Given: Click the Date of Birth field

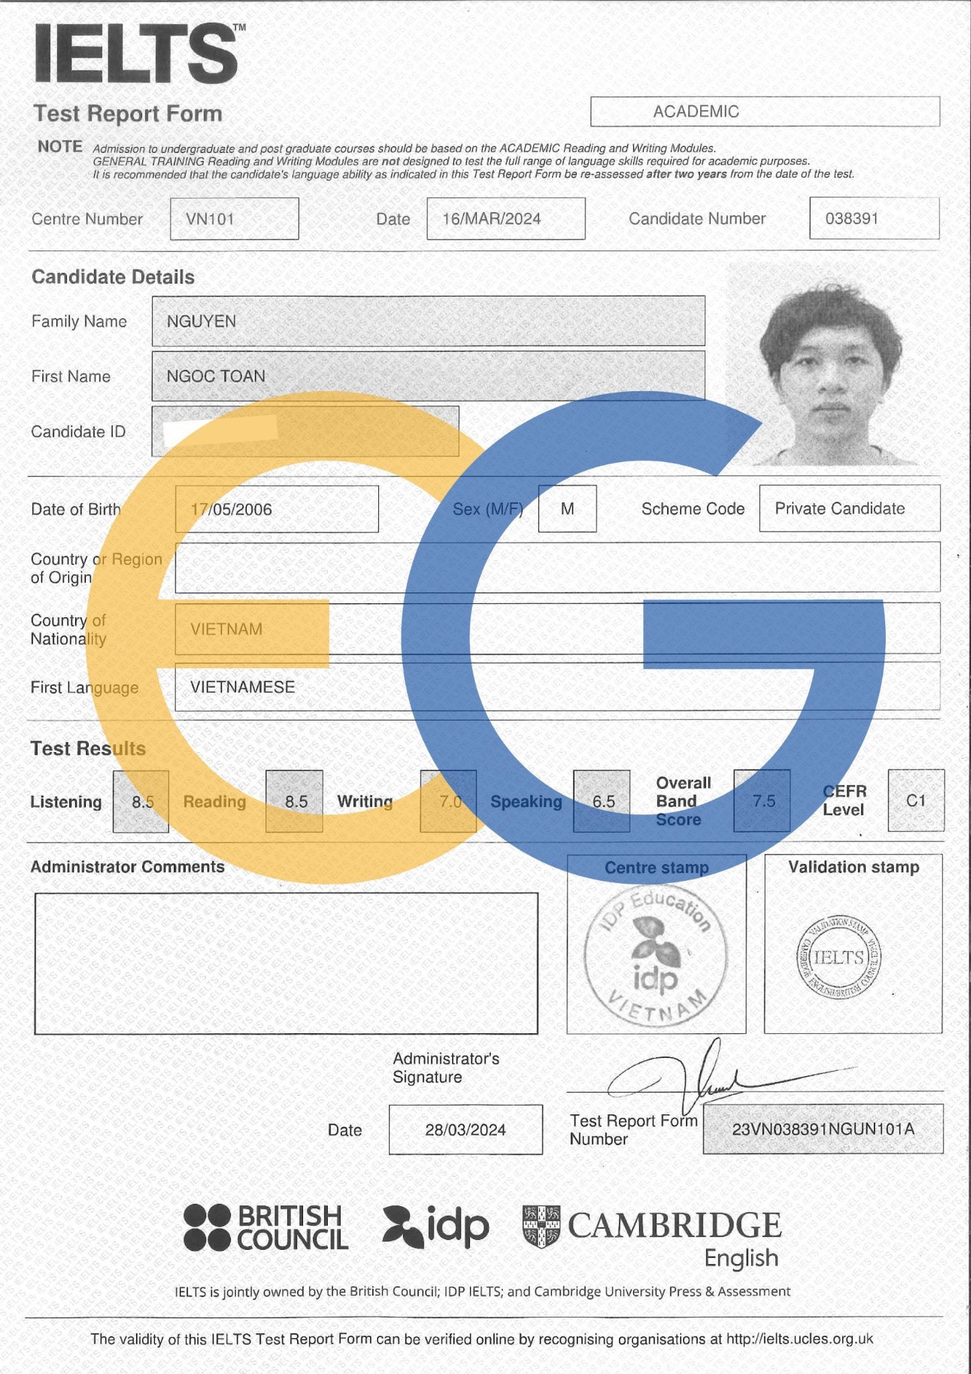Looking at the screenshot, I should tap(276, 509).
